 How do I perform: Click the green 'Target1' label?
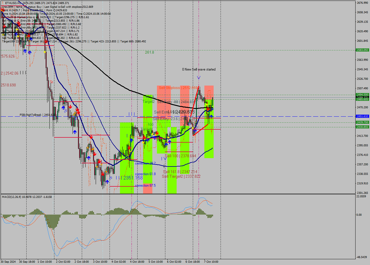click(147, 129)
